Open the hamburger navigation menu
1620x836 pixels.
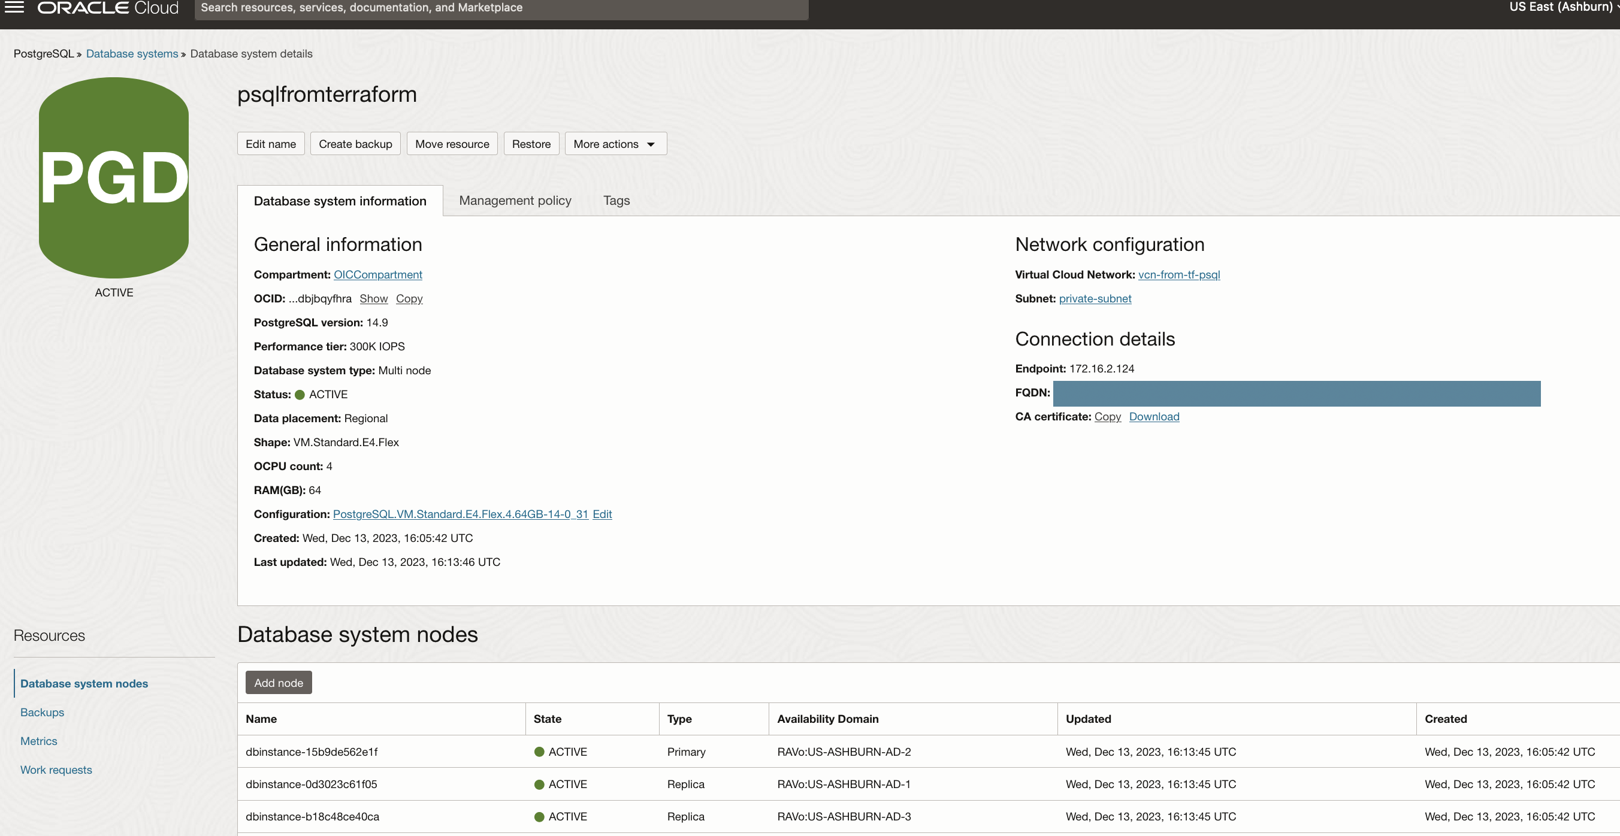[14, 8]
